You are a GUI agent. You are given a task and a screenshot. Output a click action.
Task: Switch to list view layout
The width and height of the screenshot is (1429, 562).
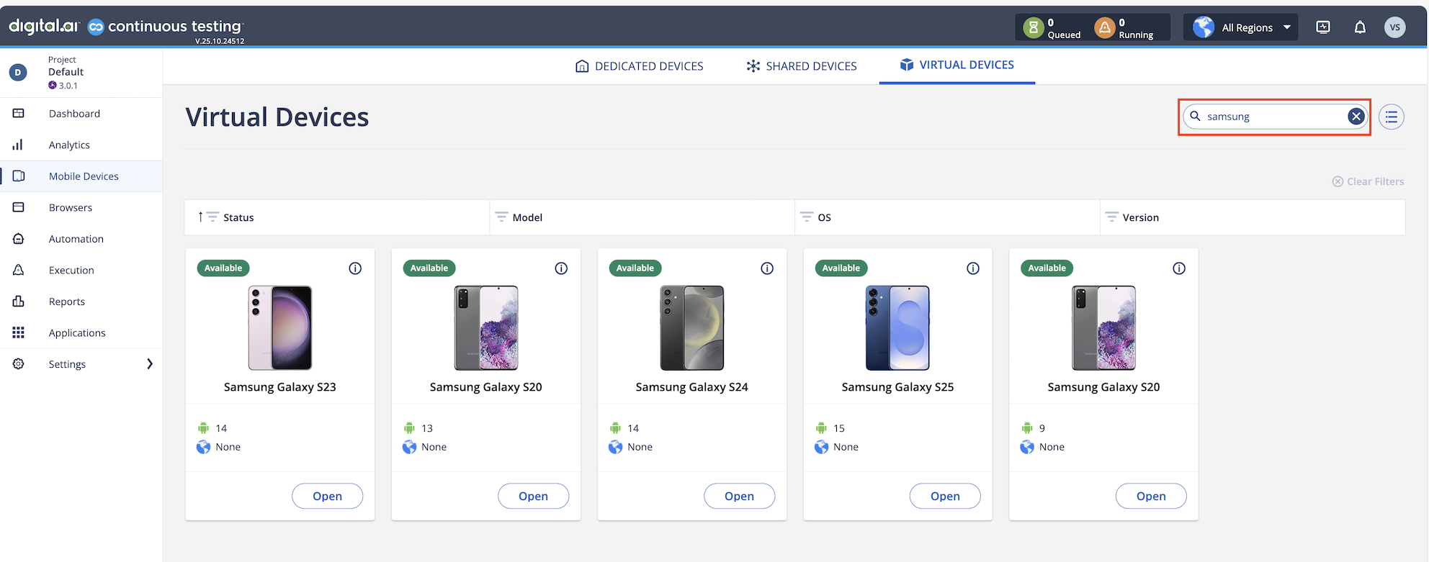coord(1391,117)
